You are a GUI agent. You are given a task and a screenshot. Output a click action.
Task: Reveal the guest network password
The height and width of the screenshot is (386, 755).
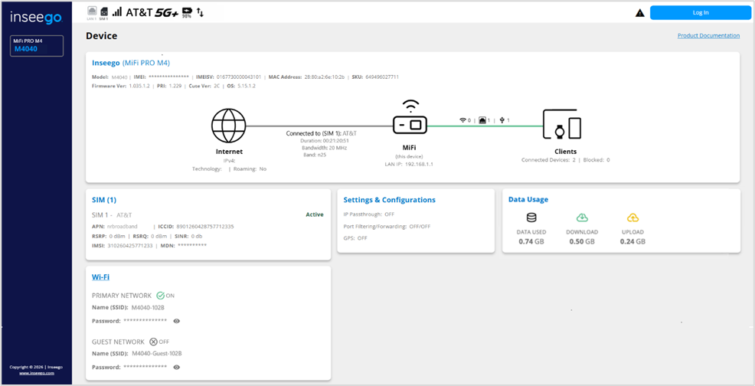177,367
